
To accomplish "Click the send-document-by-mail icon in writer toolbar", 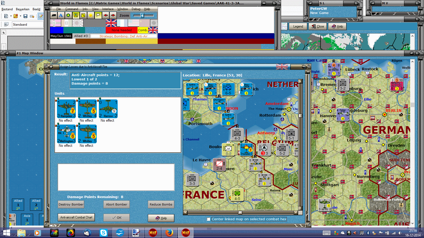I will (x=32, y=16).
